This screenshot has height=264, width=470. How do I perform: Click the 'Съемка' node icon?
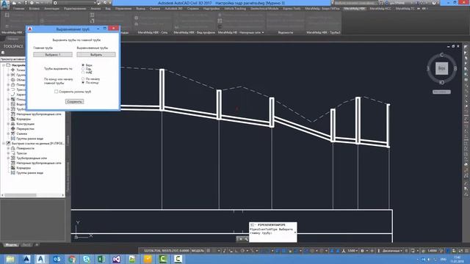click(13, 133)
